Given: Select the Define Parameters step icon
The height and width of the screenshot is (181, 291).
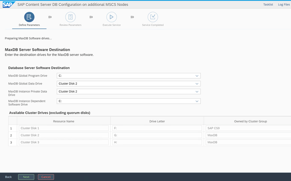Looking at the screenshot, I should click(x=29, y=17).
